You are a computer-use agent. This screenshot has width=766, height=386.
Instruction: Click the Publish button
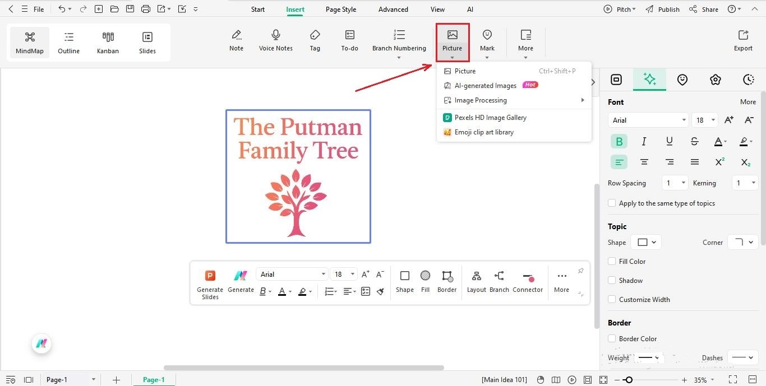pyautogui.click(x=662, y=10)
